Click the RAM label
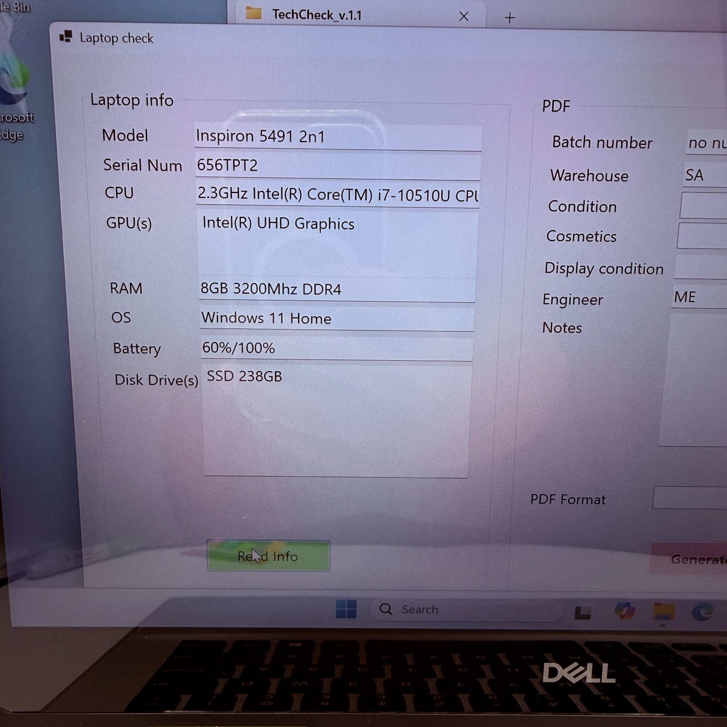This screenshot has width=727, height=727. [x=126, y=288]
